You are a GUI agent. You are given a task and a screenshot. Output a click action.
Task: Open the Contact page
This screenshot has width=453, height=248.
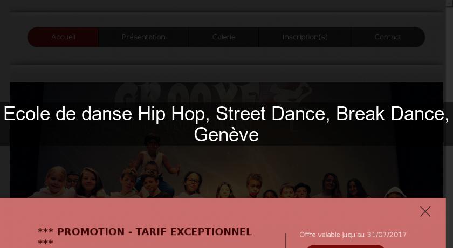[x=388, y=37]
